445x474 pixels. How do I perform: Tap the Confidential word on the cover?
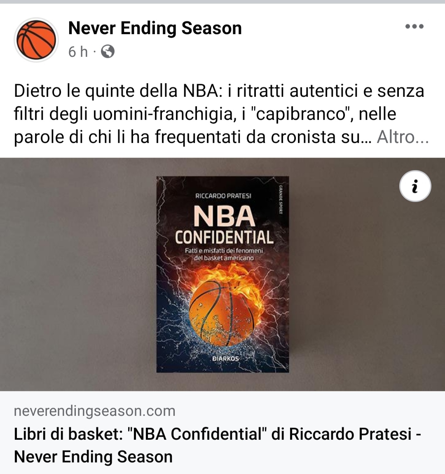[x=224, y=237]
